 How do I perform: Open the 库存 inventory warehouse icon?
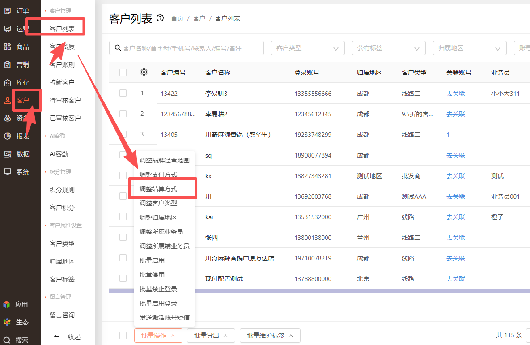pos(8,82)
